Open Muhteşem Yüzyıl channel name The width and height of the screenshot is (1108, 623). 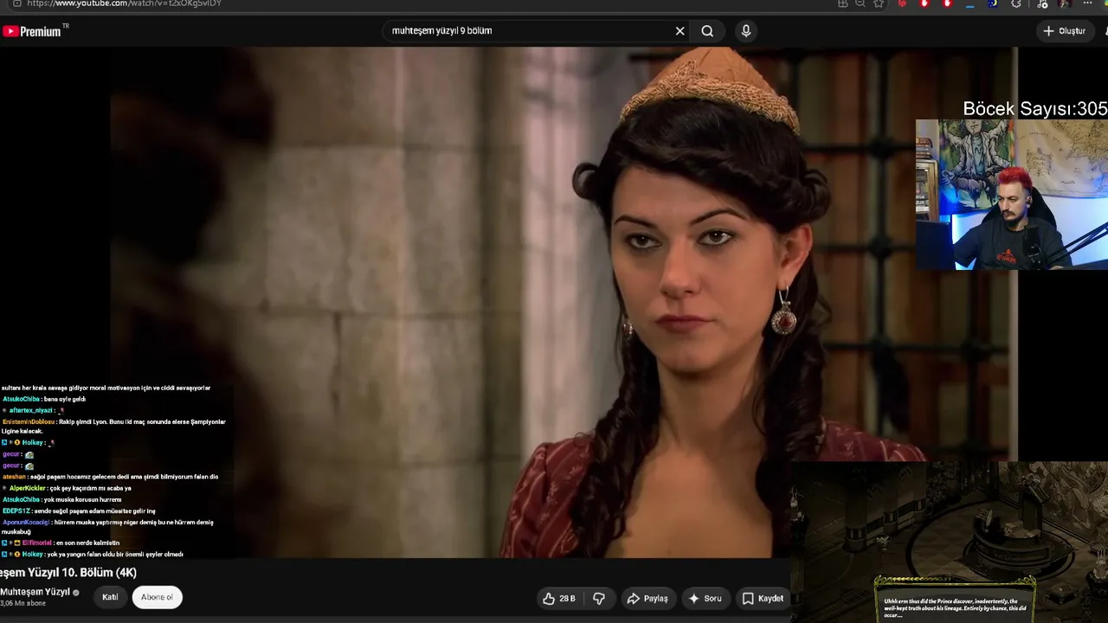point(35,592)
